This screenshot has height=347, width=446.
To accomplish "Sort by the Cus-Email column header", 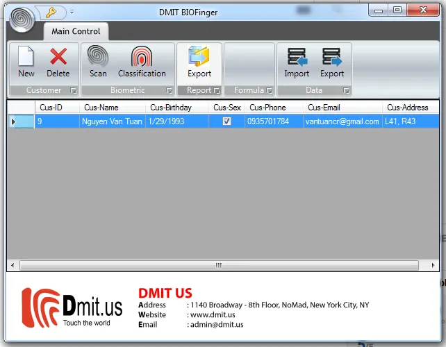I will (x=342, y=108).
